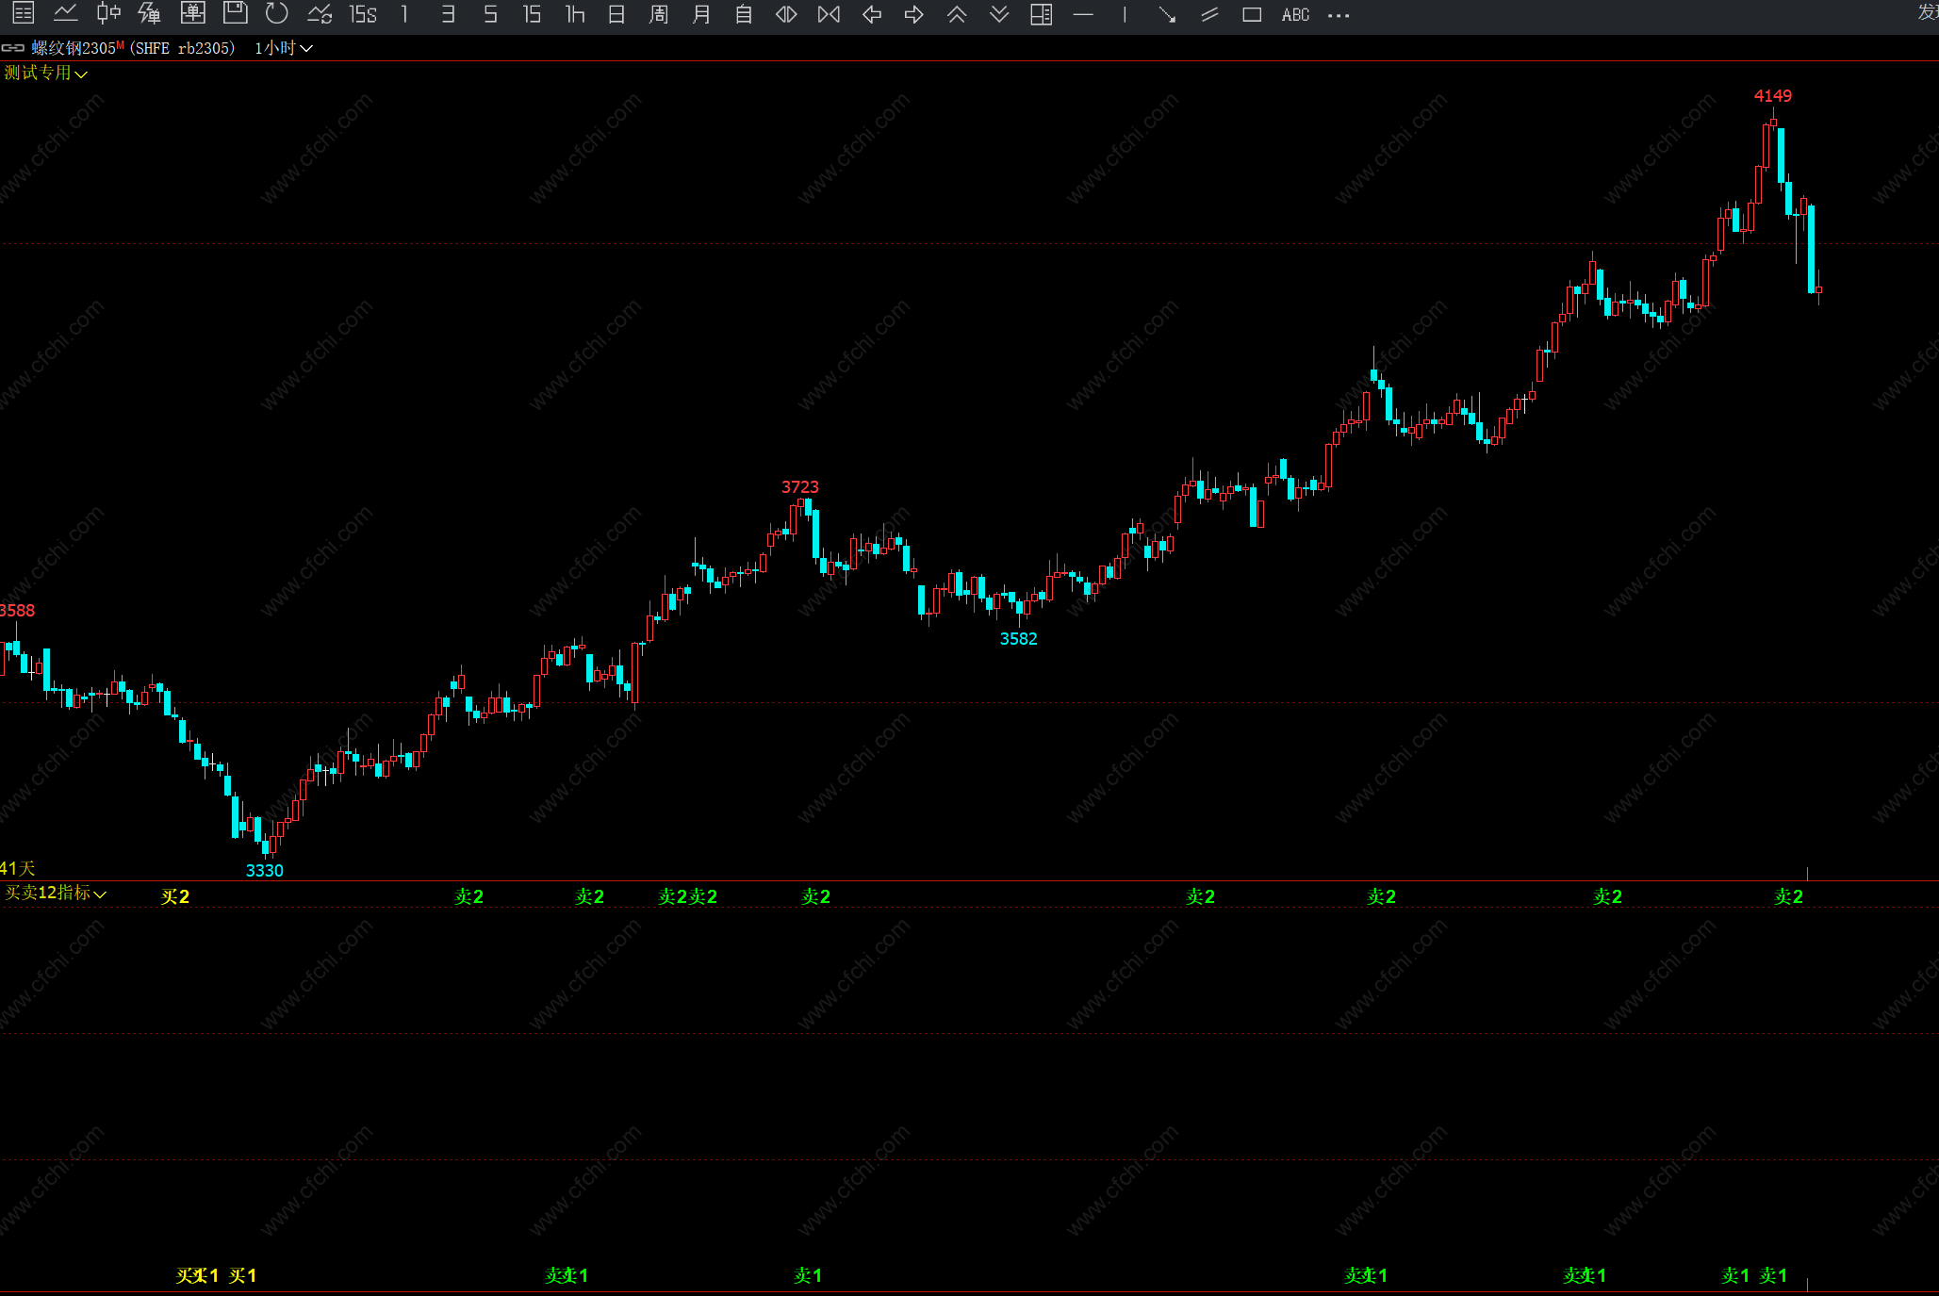
Task: Select the parallel channel lines tool
Action: click(1209, 14)
